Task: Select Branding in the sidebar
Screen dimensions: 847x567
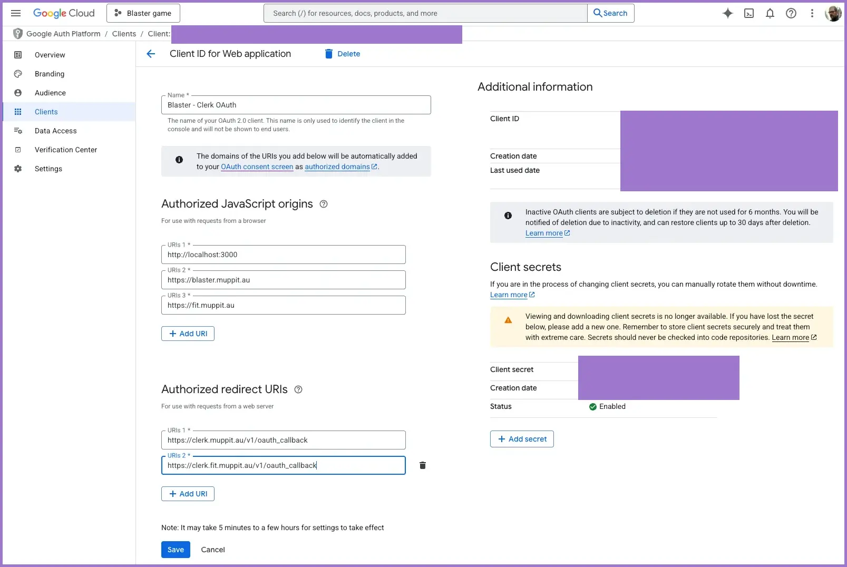Action: pyautogui.click(x=50, y=74)
